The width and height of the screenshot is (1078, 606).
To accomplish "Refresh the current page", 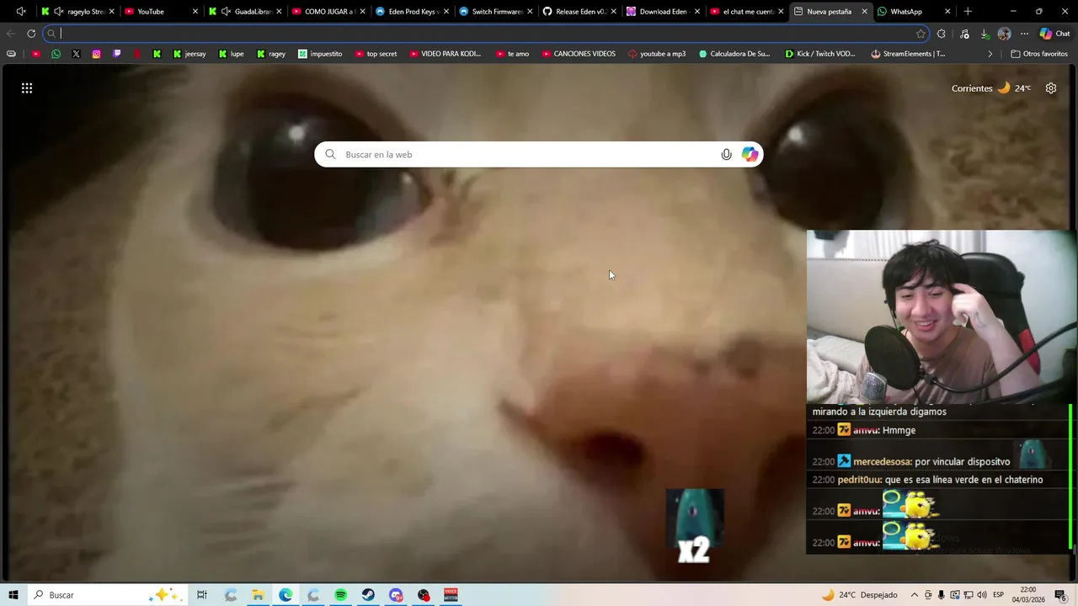I will tap(31, 34).
